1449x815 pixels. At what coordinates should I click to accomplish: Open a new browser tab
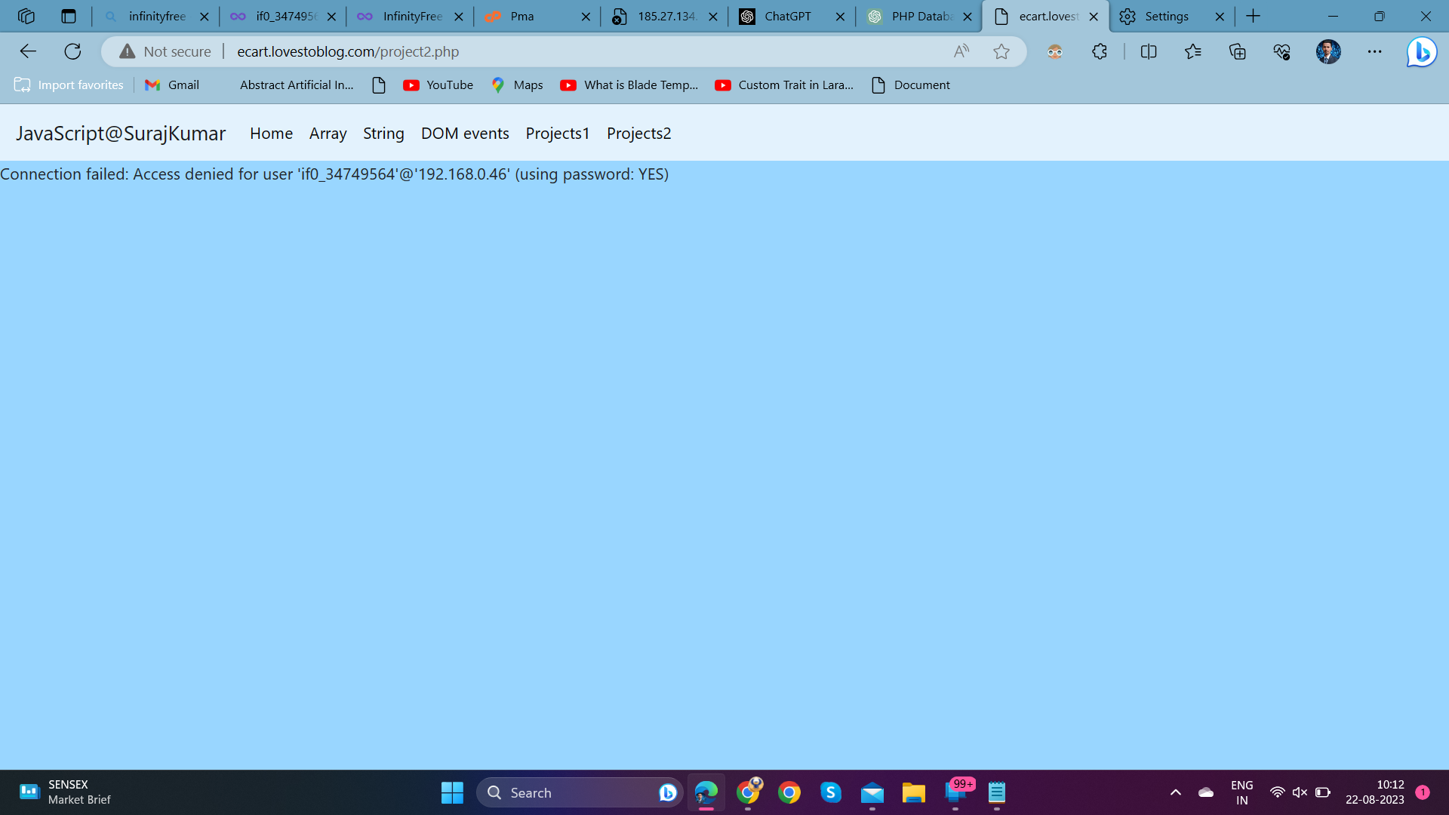(x=1253, y=16)
